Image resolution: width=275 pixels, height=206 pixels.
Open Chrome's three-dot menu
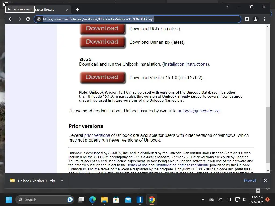(264, 19)
